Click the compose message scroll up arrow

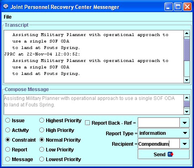coord(187,98)
